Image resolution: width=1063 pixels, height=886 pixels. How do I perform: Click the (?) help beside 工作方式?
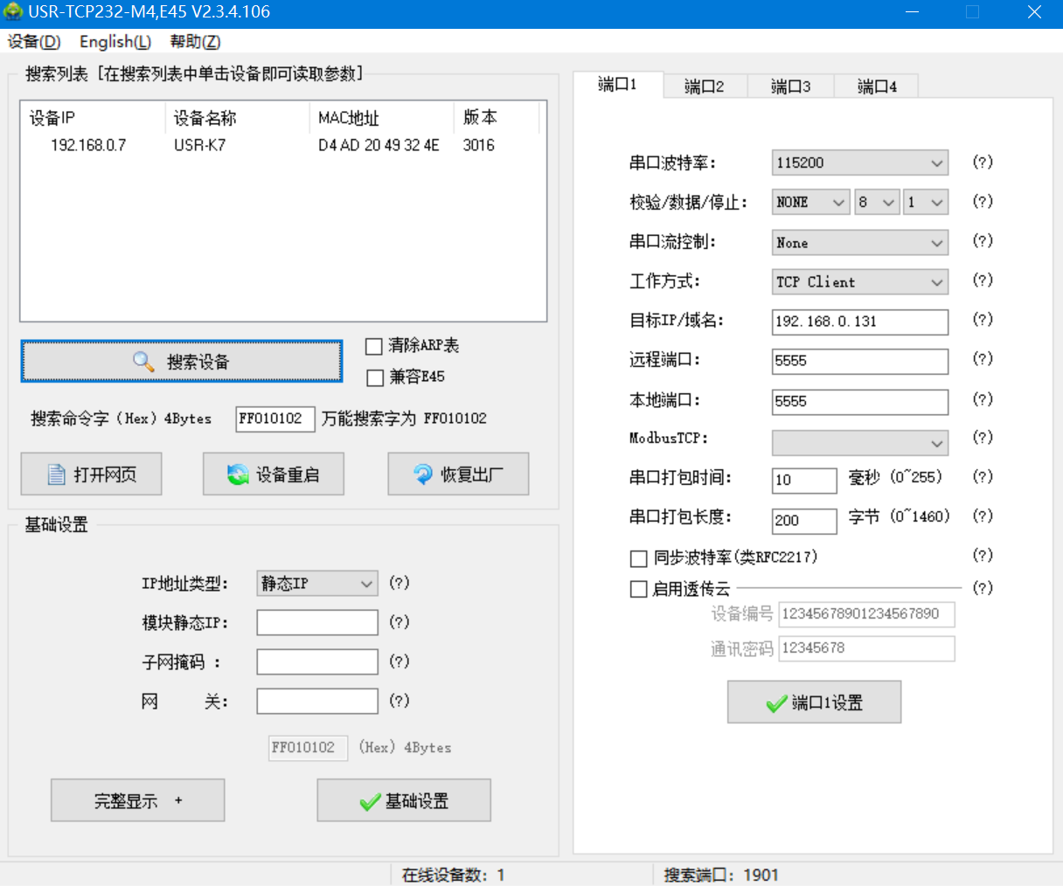point(983,280)
